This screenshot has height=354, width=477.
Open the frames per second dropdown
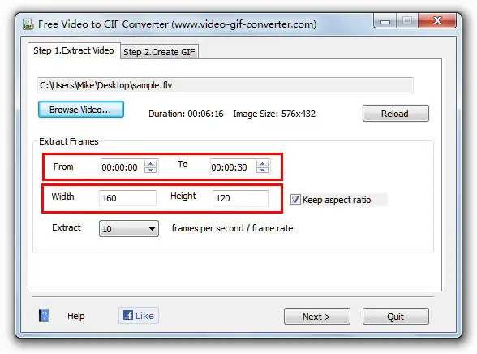pos(129,229)
